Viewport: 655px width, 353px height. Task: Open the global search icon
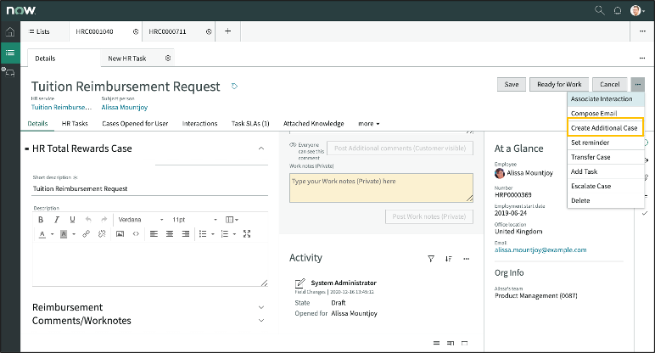pyautogui.click(x=600, y=10)
